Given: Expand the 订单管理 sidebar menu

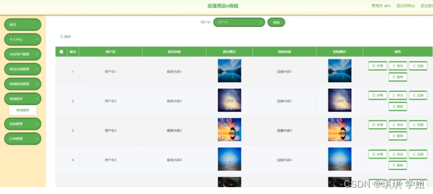Looking at the screenshot, I should pyautogui.click(x=23, y=139).
